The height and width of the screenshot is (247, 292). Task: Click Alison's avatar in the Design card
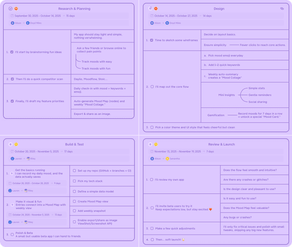tap(152, 23)
